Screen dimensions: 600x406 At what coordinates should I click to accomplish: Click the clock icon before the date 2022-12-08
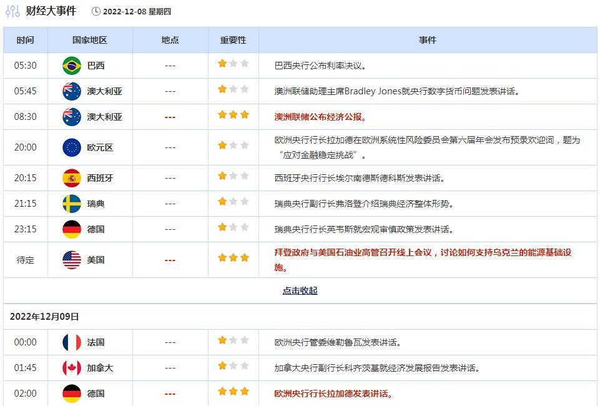point(96,11)
